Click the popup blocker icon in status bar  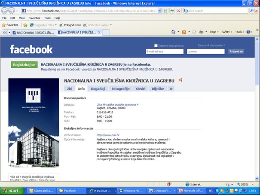(x=169, y=184)
